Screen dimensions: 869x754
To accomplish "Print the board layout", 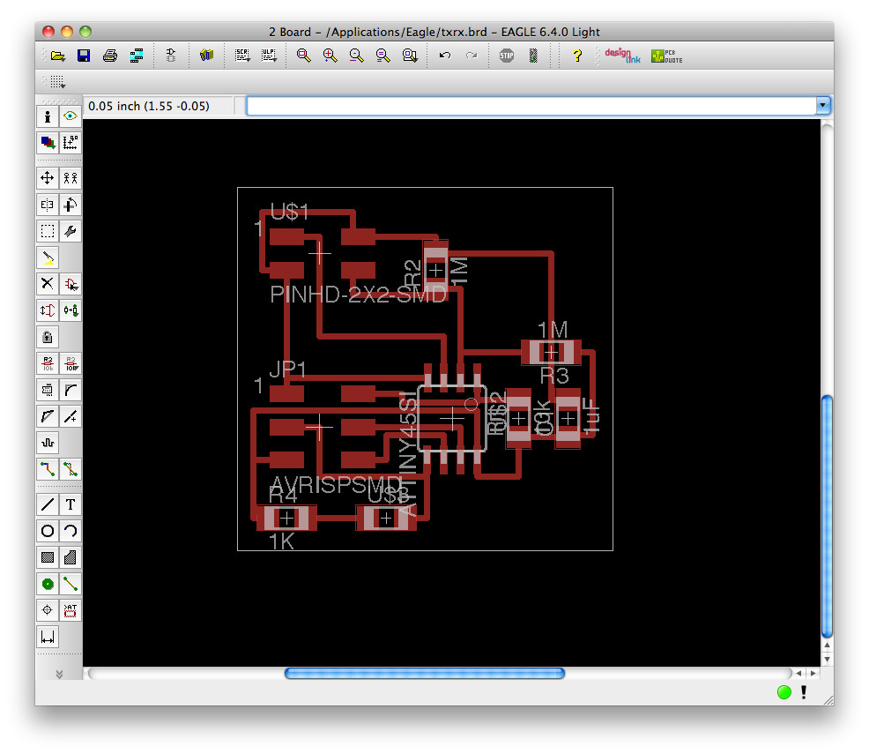I will click(110, 56).
